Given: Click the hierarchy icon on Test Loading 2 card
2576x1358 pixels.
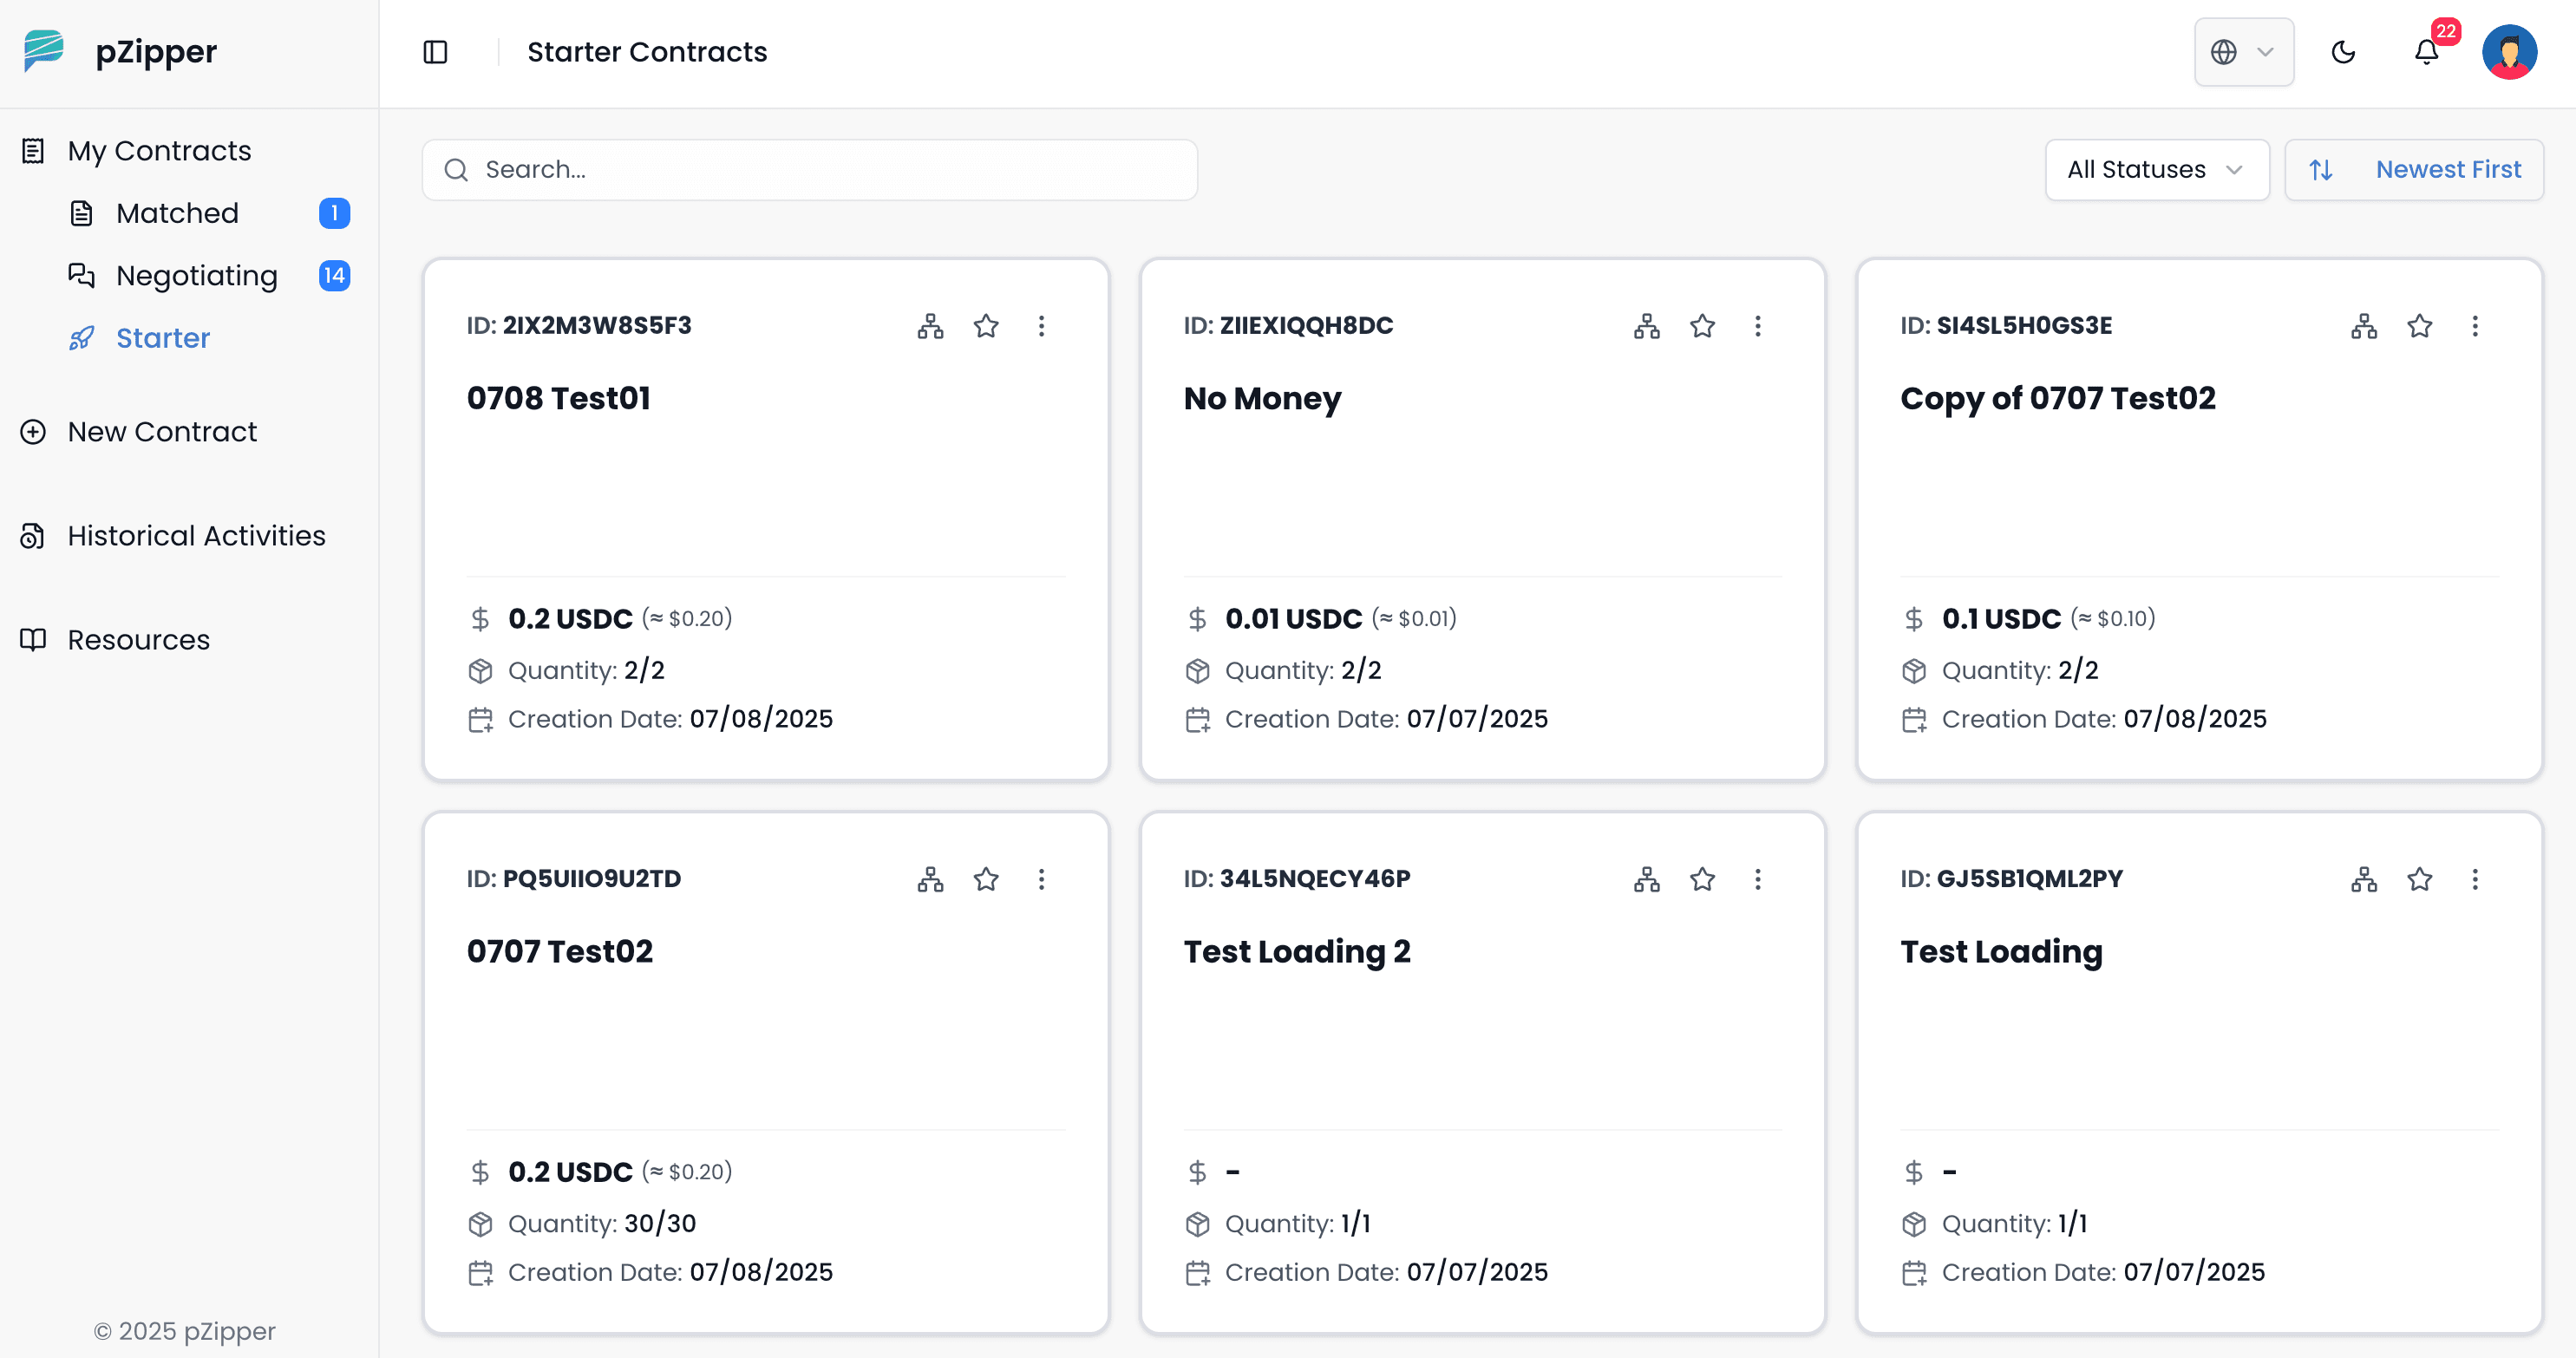Looking at the screenshot, I should point(1646,879).
